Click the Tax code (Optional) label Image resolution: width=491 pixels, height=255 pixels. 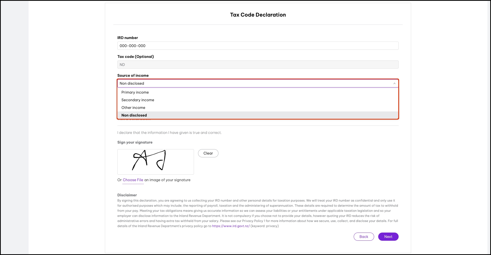pos(136,57)
